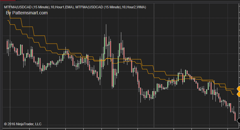Select the upper orange price marker on axis
Screen dimensions: 240x130
(x=238, y=89)
